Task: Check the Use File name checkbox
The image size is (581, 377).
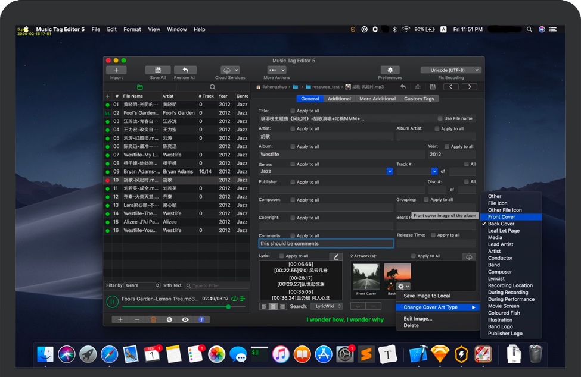Action: pos(440,118)
